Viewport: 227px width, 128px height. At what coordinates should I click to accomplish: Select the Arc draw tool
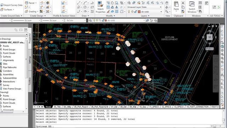(85, 3)
